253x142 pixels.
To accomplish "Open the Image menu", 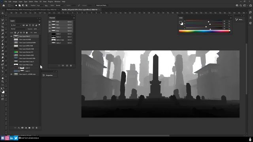I will click(15, 2).
